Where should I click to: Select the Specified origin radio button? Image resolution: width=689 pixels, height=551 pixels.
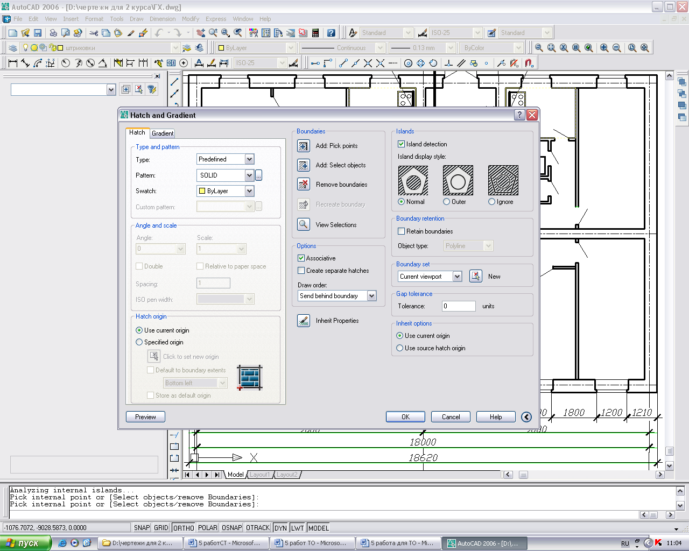pyautogui.click(x=139, y=342)
